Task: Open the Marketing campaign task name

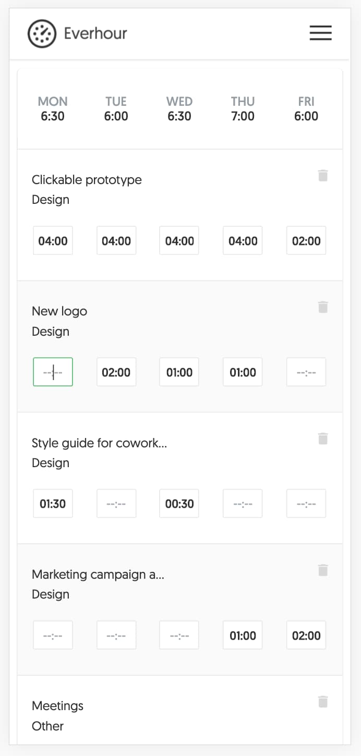Action: pyautogui.click(x=98, y=575)
